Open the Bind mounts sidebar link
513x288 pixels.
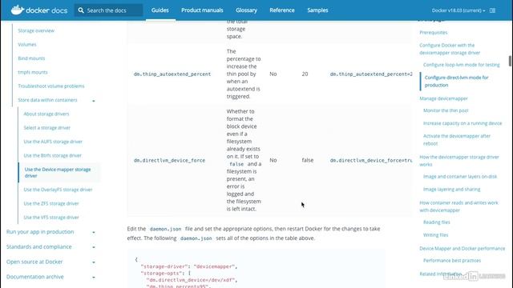(x=31, y=58)
